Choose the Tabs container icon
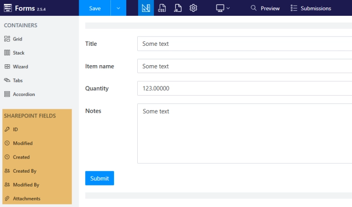352x207 pixels. pyautogui.click(x=7, y=81)
